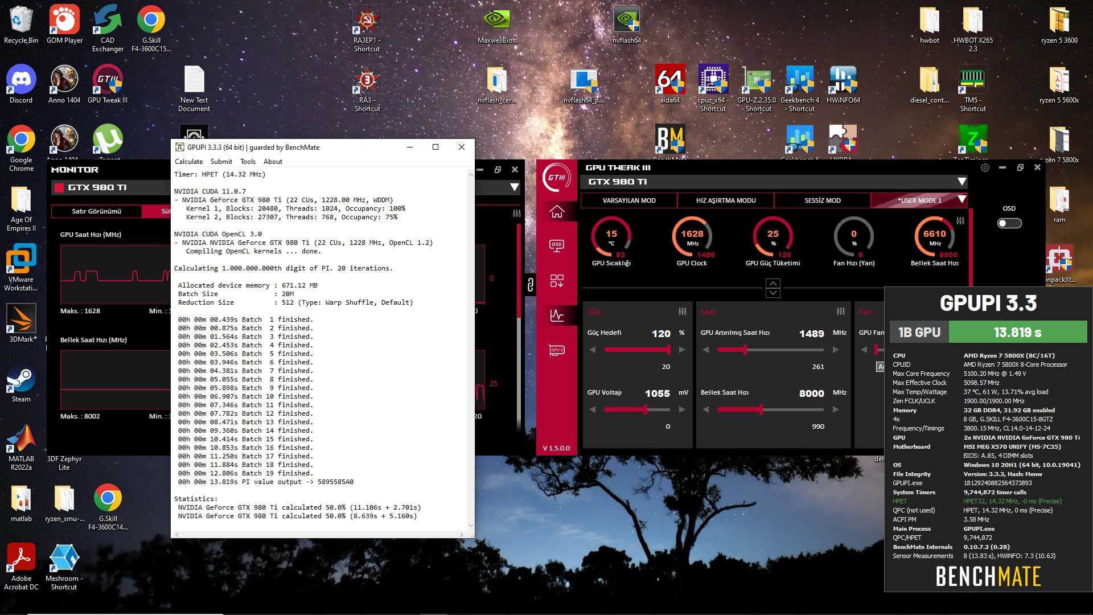This screenshot has height=615, width=1093.
Task: Decrease Bellek Saat Hızı slider left arrow
Action: coord(706,409)
